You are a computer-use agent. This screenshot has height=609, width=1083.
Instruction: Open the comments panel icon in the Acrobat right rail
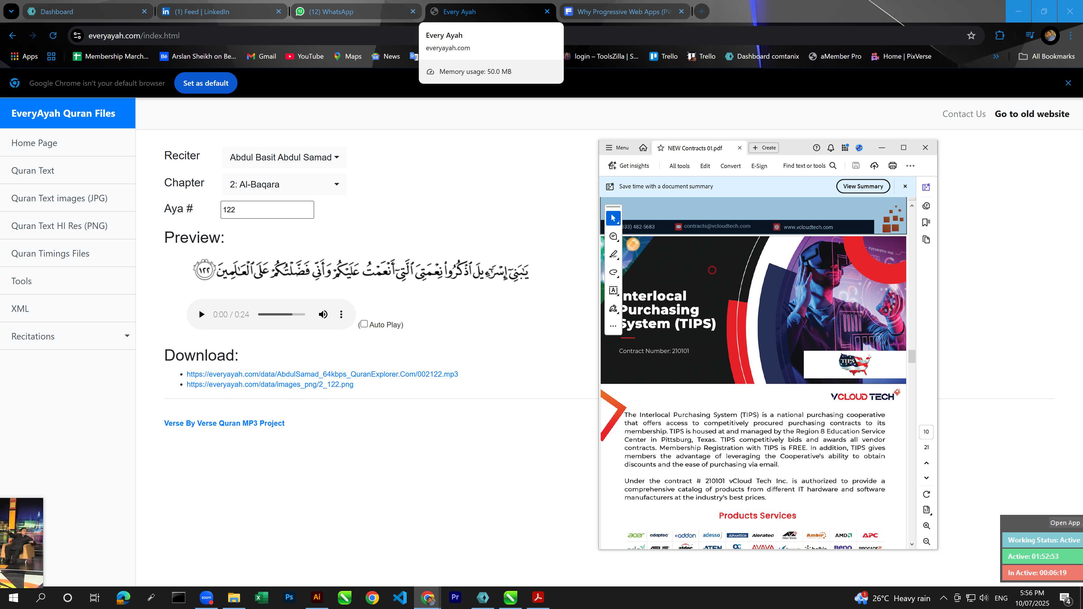click(926, 206)
